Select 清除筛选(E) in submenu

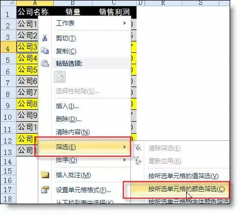coord(164,148)
